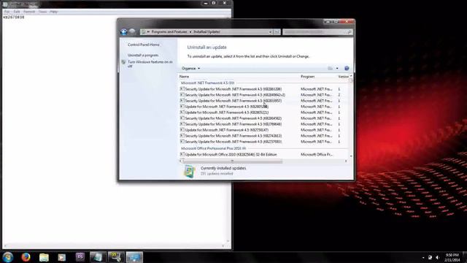Open the media player taskbar icon
Image resolution: width=467 pixels, height=263 pixels.
tap(61, 257)
